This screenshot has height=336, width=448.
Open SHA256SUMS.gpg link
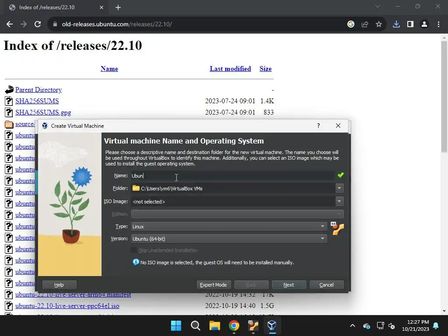tap(43, 112)
